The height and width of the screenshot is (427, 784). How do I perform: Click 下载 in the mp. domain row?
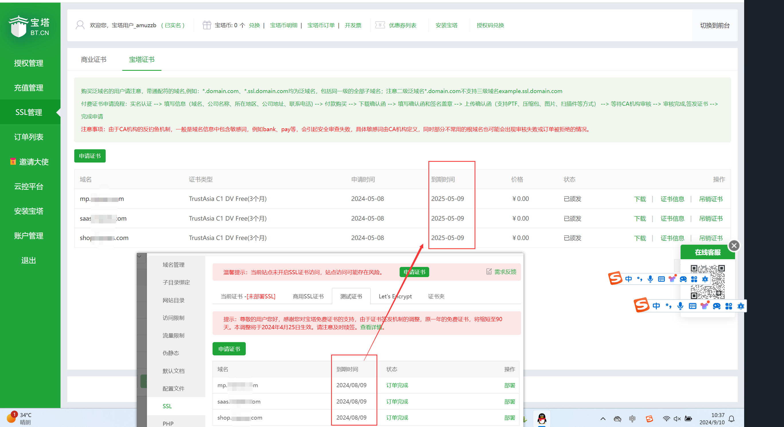[640, 199]
